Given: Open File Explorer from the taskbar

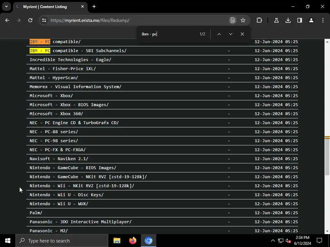Looking at the screenshot, I should coord(117,241).
